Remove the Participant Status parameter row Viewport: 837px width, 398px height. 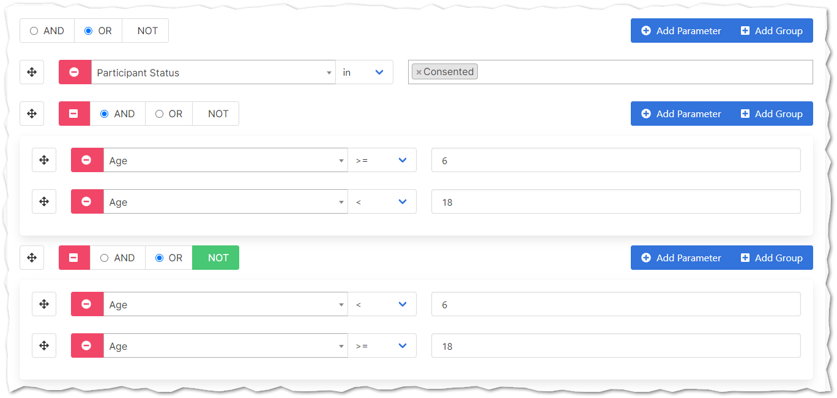[74, 72]
